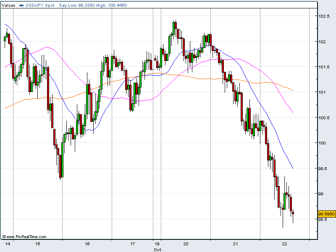Click the right end of the blue moving average
The image size is (336, 252).
tap(292, 168)
